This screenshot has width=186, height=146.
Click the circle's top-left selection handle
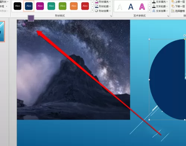(149, 39)
